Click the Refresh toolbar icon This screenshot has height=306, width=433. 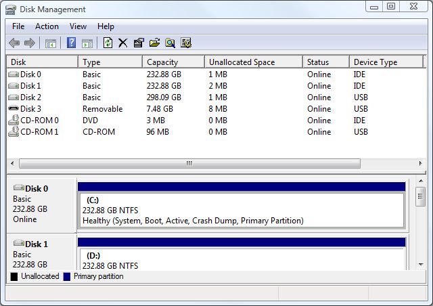(108, 43)
